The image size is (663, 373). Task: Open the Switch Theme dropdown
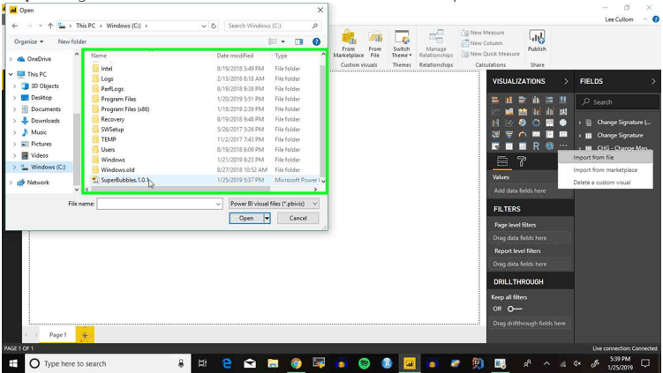click(x=402, y=44)
